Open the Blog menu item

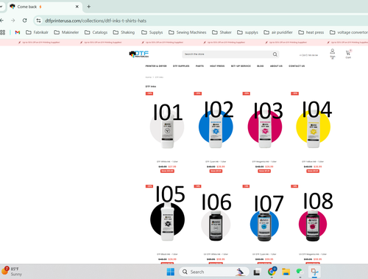click(x=261, y=66)
